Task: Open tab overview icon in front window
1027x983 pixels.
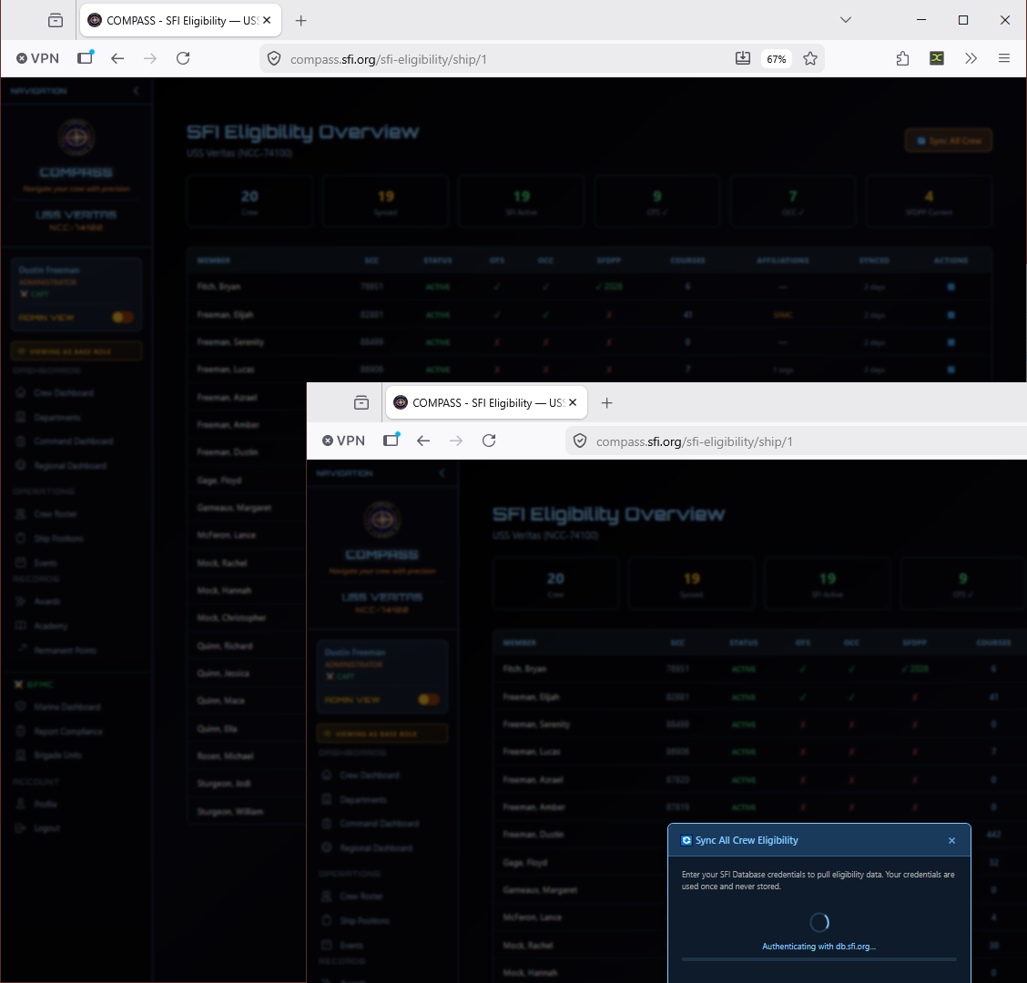Action: [x=361, y=403]
